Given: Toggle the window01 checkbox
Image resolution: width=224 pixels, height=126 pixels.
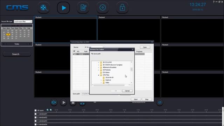Looking at the screenshot, I should pos(35,114).
